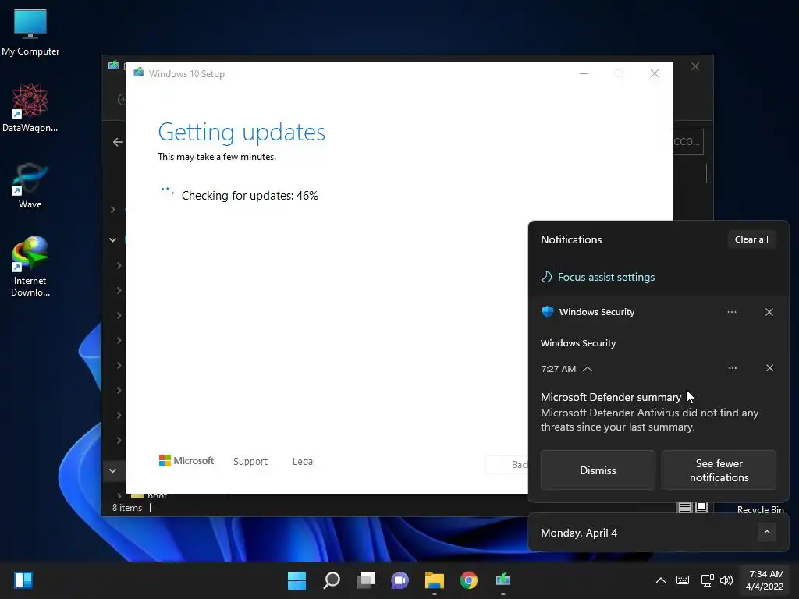Open the volume tray icon
799x599 pixels.
[x=726, y=580]
